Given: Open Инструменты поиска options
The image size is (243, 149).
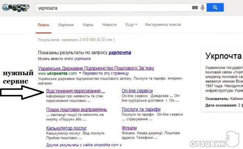Looking at the screenshot, I should pos(163,25).
